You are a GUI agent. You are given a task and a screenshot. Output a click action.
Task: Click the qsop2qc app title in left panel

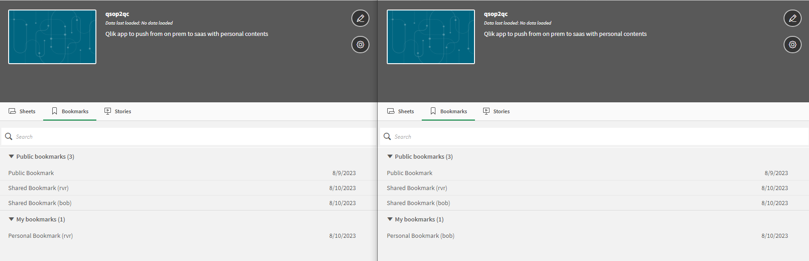tap(117, 14)
